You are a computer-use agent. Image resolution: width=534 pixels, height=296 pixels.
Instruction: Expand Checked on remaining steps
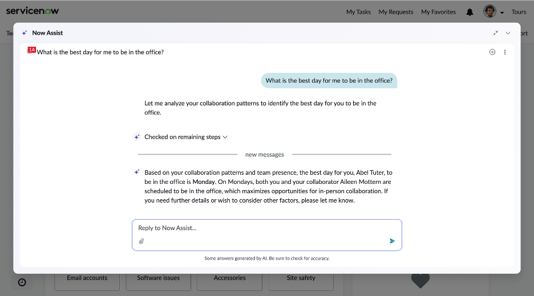pos(186,137)
